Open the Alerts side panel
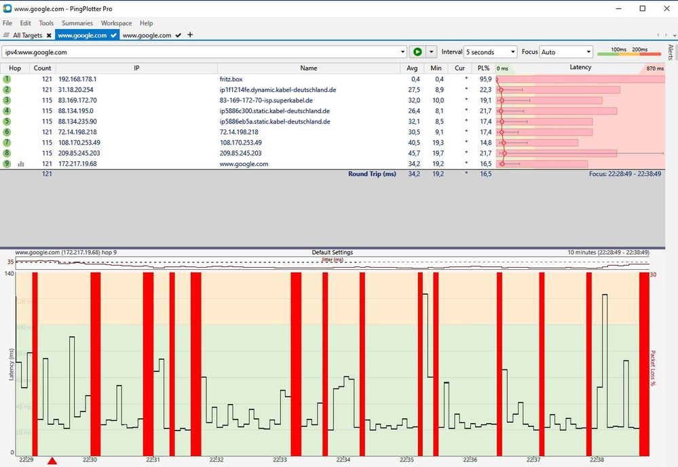This screenshot has height=467, width=678. pos(671,52)
